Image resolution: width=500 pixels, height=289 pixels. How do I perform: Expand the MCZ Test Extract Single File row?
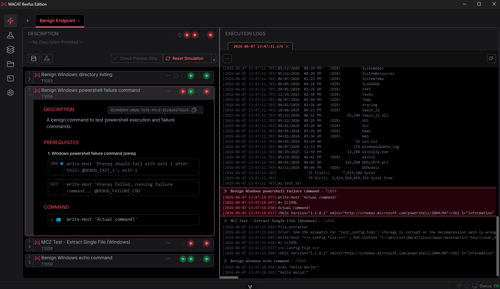[29, 247]
